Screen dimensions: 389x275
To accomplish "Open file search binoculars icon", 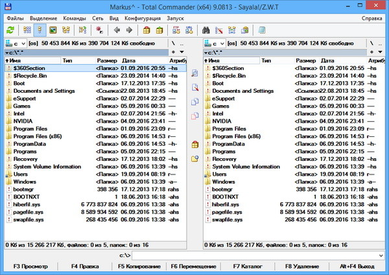I will [x=206, y=30].
